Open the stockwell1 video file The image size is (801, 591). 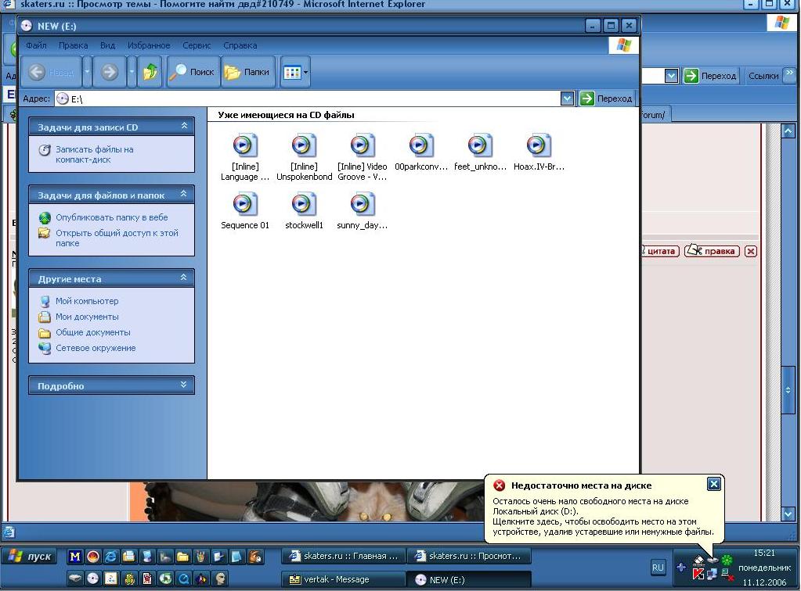tap(303, 205)
